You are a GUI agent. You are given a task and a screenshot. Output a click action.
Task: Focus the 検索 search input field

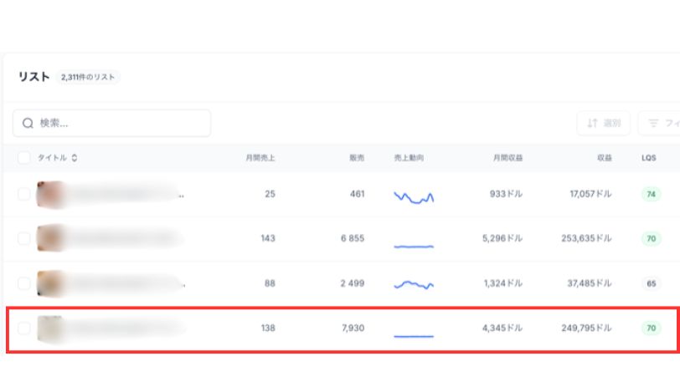(117, 124)
